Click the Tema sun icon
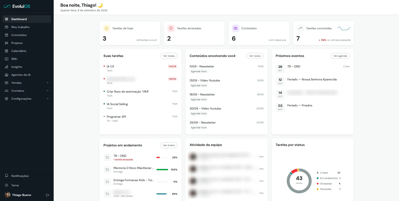 tap(7, 185)
